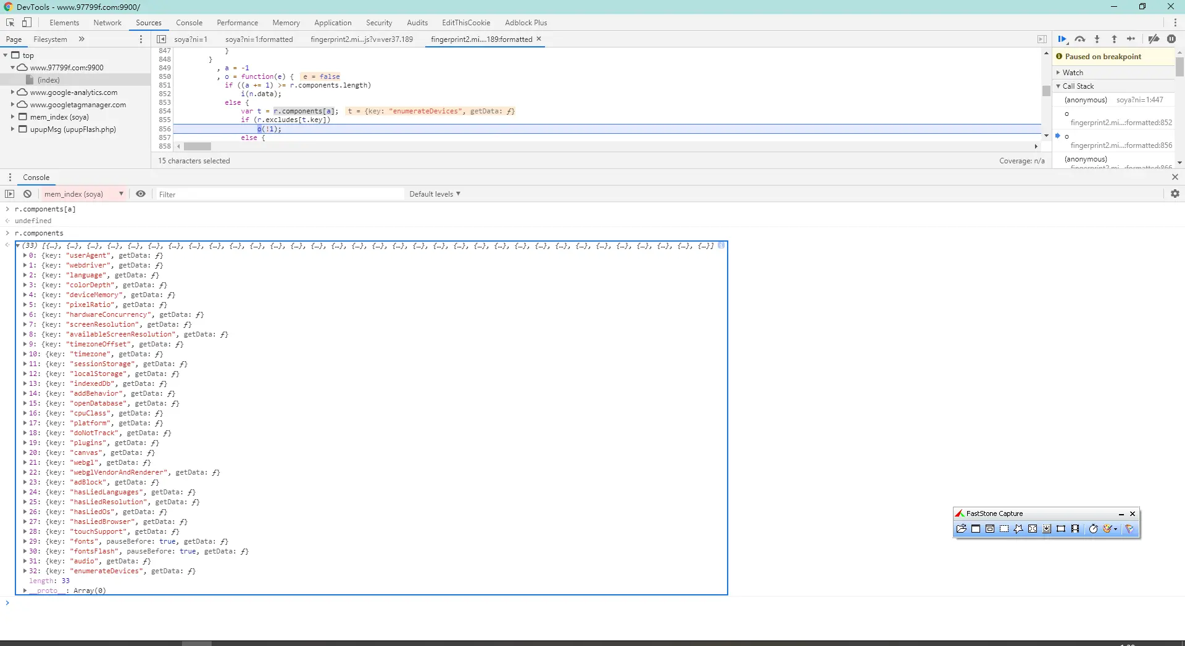
Task: Open the soya?ni=1:formatted file tab
Action: (x=259, y=39)
